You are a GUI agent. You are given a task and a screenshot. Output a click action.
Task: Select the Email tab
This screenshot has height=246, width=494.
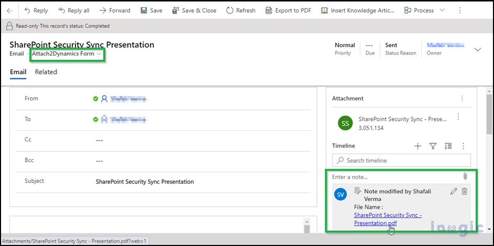click(x=18, y=72)
